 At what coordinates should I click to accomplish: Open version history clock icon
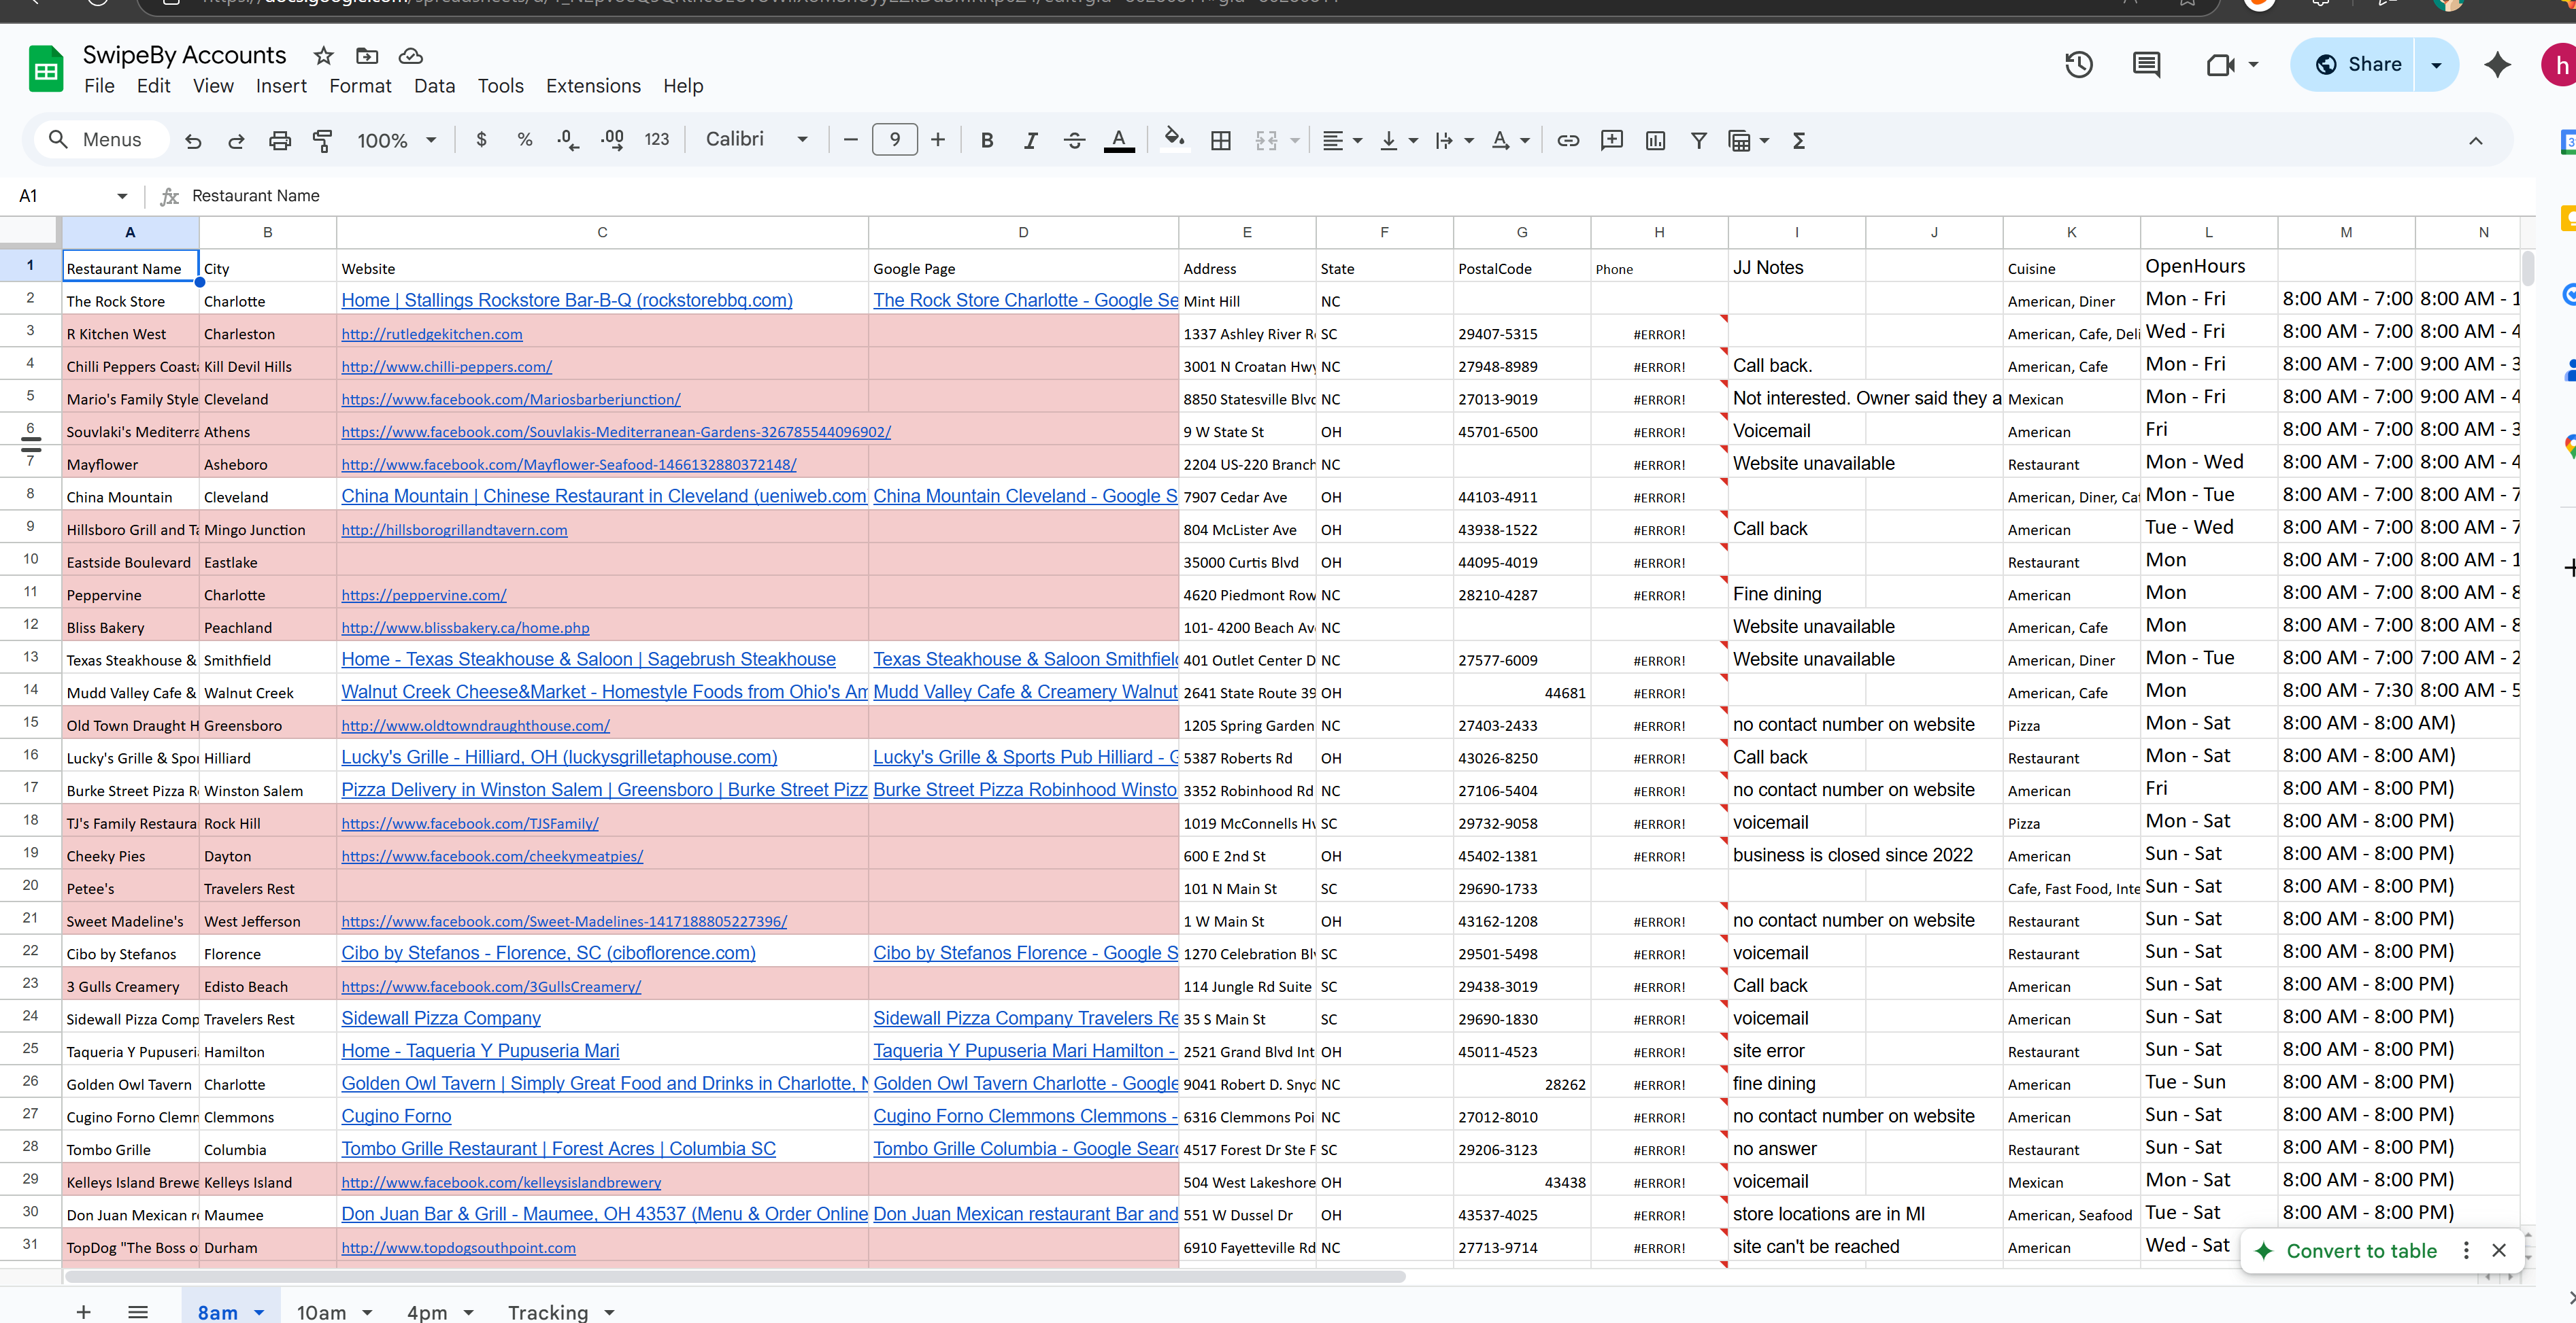[x=2079, y=65]
